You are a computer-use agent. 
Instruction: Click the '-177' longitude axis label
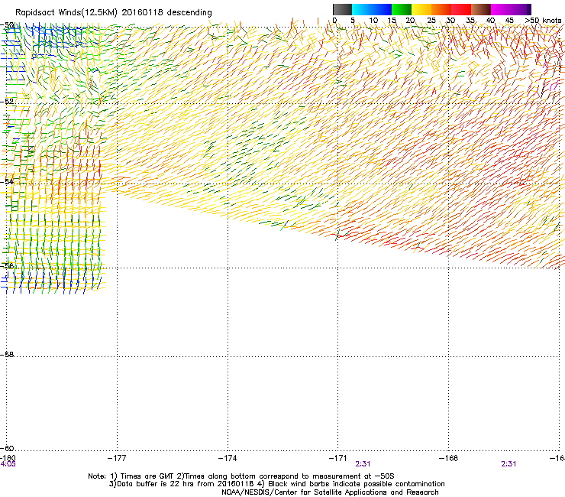[117, 458]
